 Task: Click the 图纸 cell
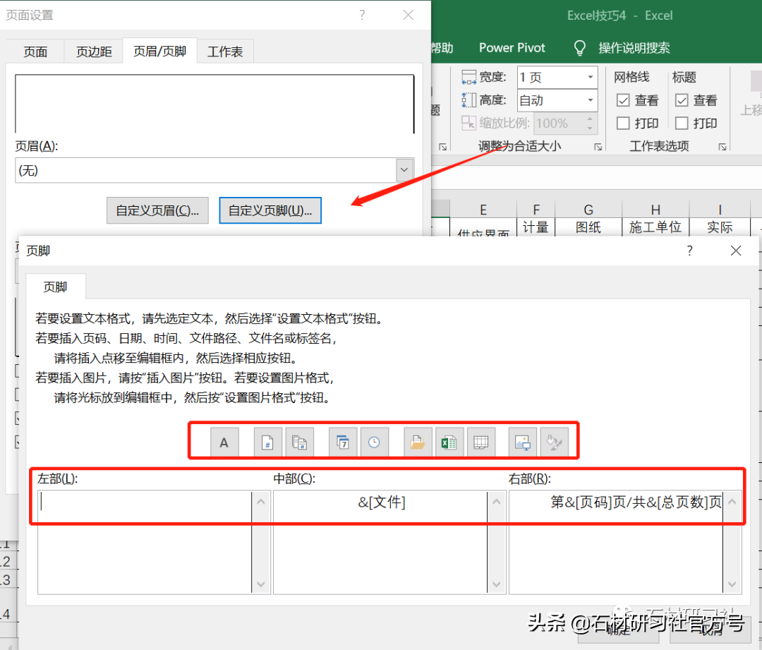click(x=588, y=227)
